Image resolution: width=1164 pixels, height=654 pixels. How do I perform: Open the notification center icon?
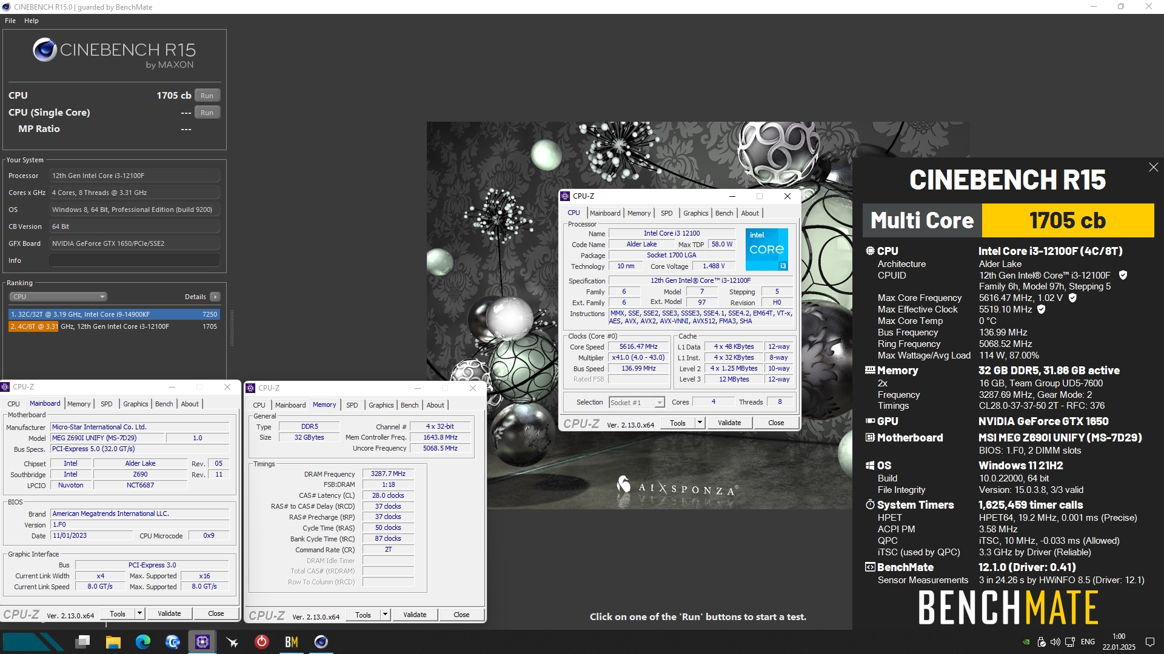click(1149, 642)
